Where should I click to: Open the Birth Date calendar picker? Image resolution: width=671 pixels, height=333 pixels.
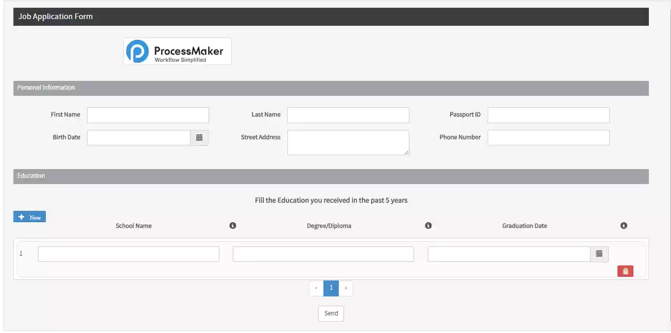[x=199, y=138]
